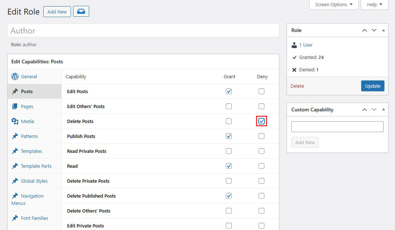Uncheck Grant for Delete Published Posts
Viewport: 395px width, 230px height.
tap(229, 196)
